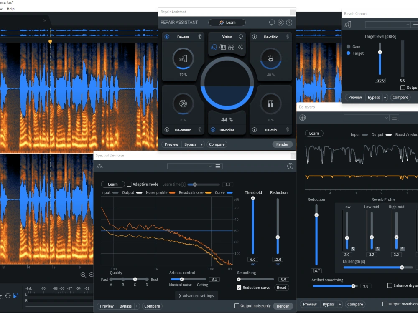The width and height of the screenshot is (418, 313).
Task: Enable Output noise only checkbox
Action: click(237, 306)
